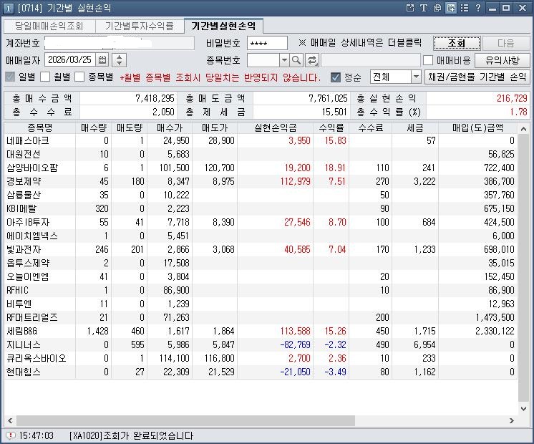Select the 세림B&G row

[x=261, y=331]
